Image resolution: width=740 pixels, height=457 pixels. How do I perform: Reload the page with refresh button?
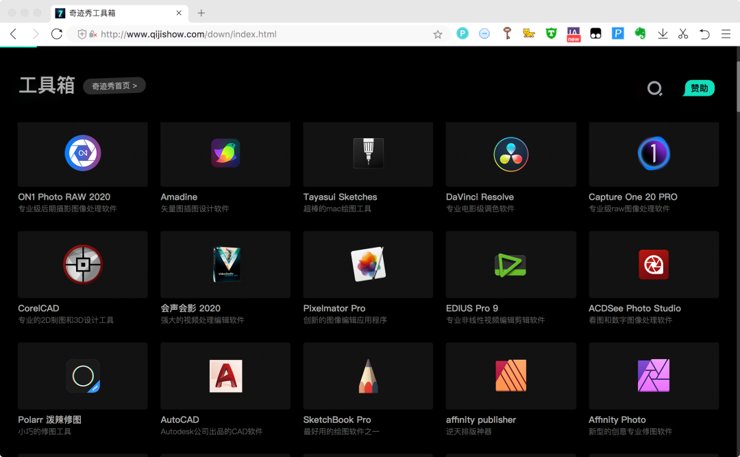(57, 34)
